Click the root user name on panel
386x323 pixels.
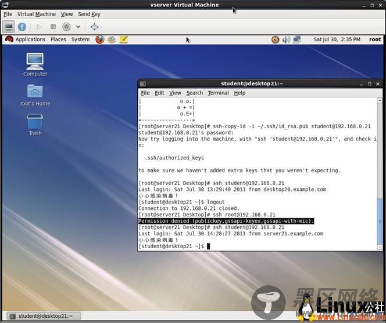click(375, 39)
